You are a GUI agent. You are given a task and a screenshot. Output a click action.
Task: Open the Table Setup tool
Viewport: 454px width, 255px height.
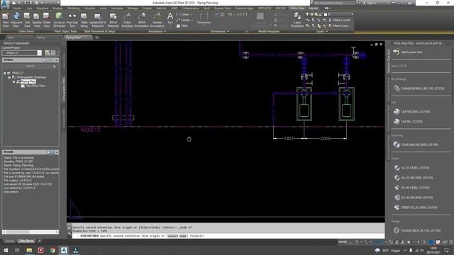(84, 20)
